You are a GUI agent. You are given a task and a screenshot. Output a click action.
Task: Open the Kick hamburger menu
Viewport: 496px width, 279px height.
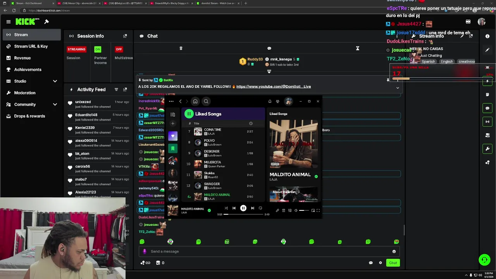coord(8,22)
